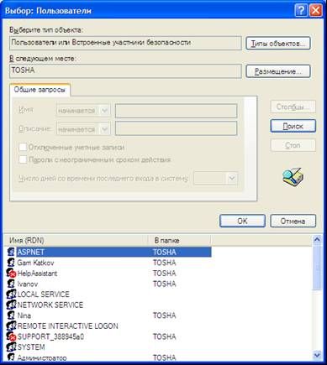The height and width of the screenshot is (365, 327).
Task: Click TOSHA folder cell in HelpAssistant row
Action: pyautogui.click(x=165, y=274)
